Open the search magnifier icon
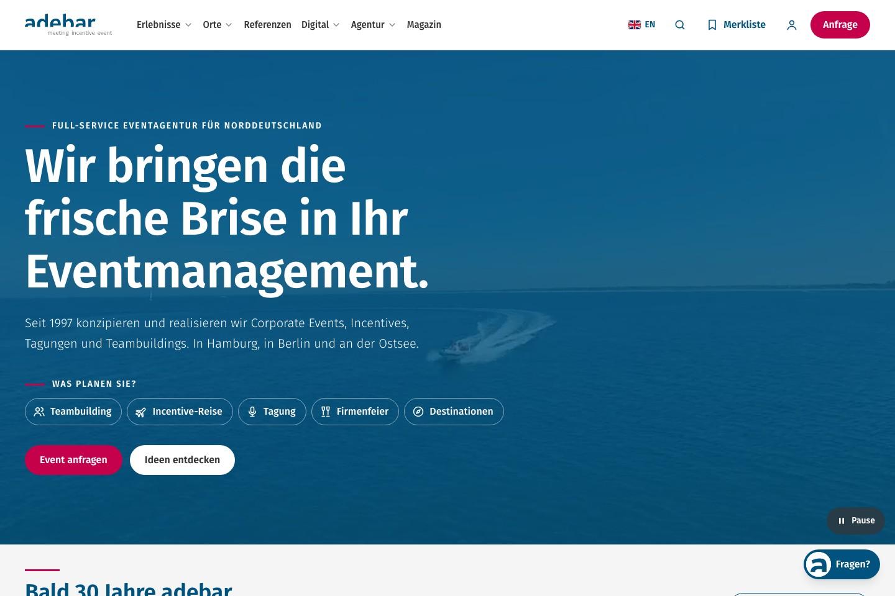This screenshot has width=895, height=596. click(680, 25)
